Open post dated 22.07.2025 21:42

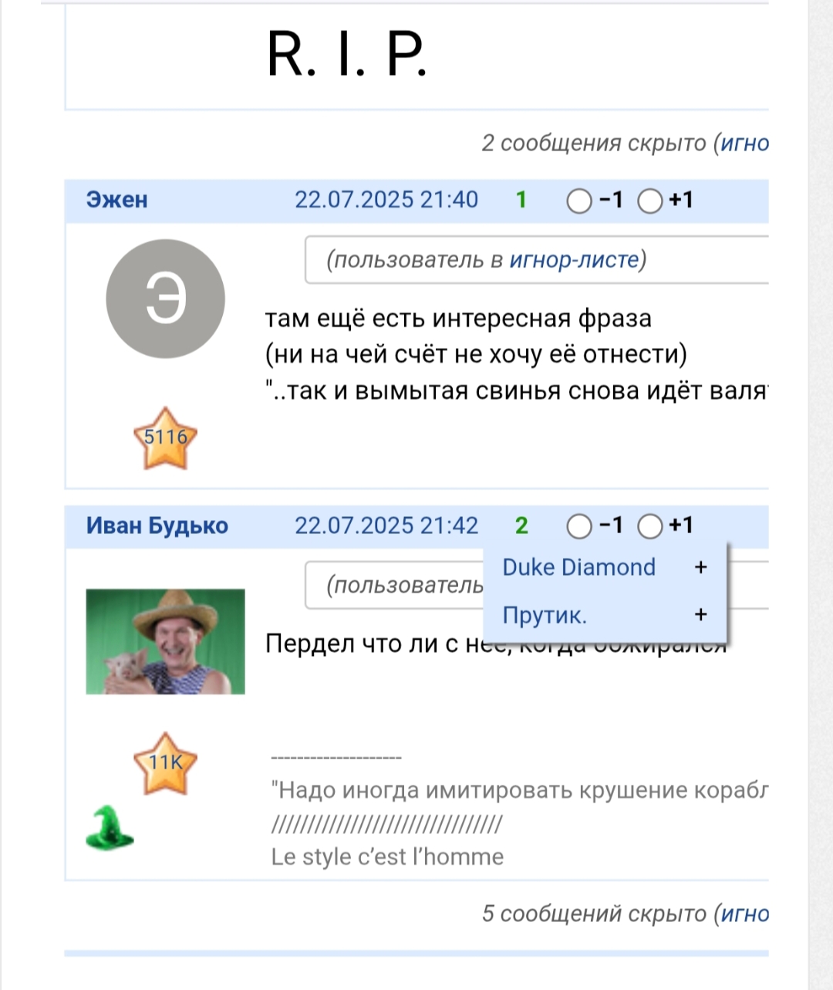(386, 525)
